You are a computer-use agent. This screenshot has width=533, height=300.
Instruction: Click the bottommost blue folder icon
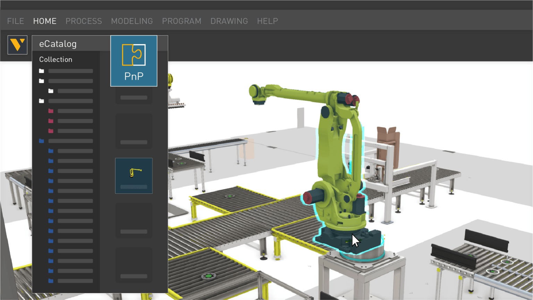51,282
